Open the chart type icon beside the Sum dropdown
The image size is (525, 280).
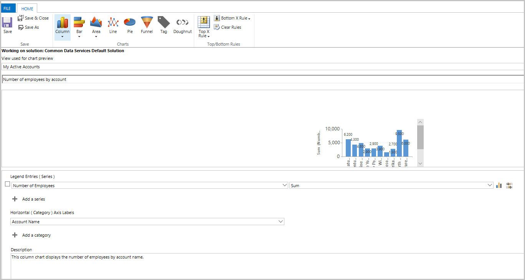coord(499,185)
